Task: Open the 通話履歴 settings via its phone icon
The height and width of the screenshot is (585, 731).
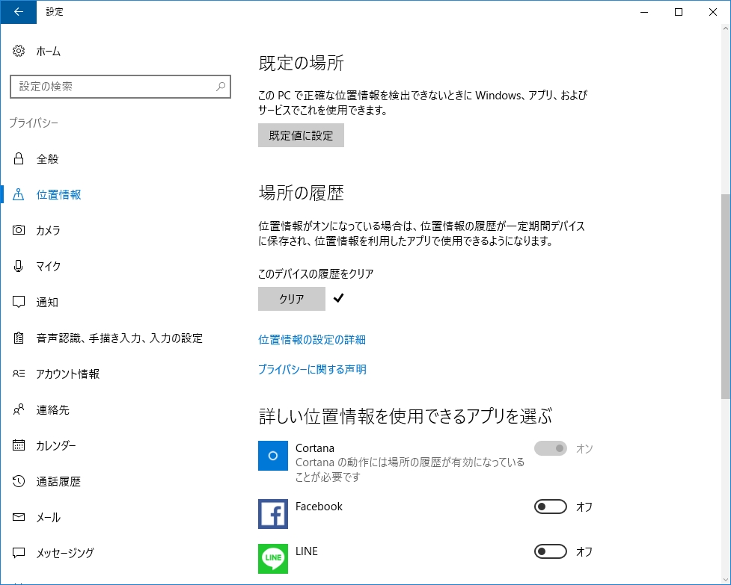Action: click(19, 481)
